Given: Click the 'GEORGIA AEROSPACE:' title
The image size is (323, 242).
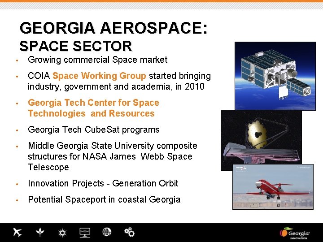Looking at the screenshot, I should tap(113, 28).
